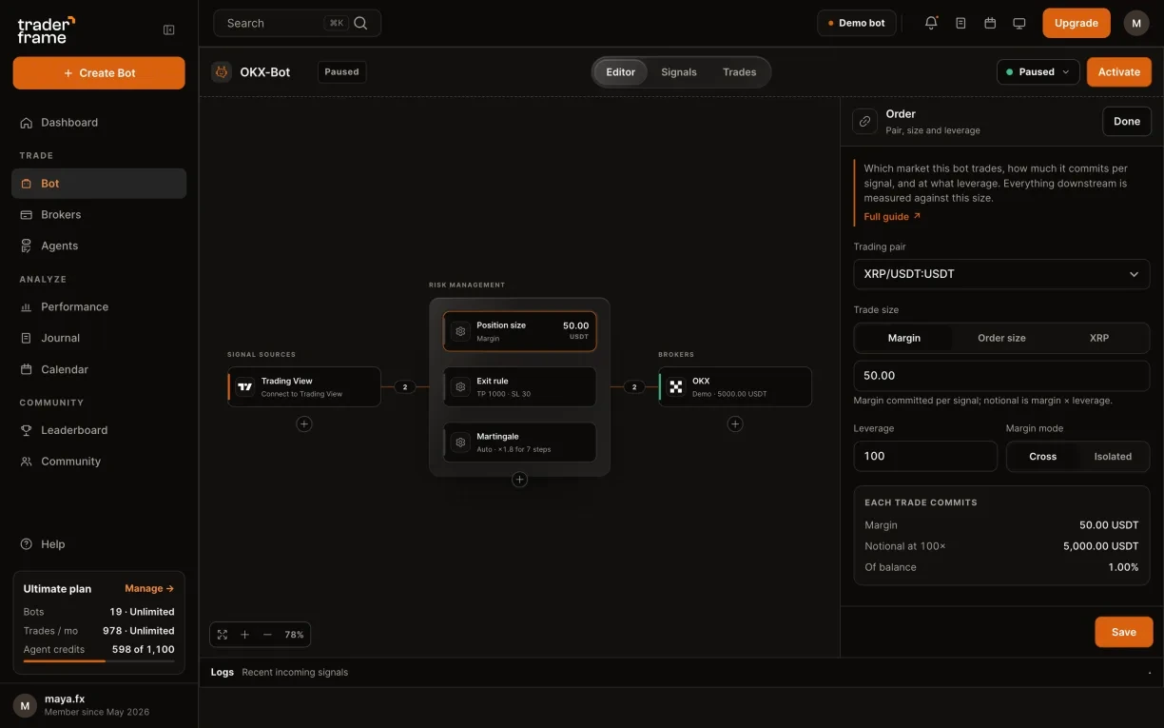1164x728 pixels.
Task: Open the document icon in top bar
Action: click(960, 23)
